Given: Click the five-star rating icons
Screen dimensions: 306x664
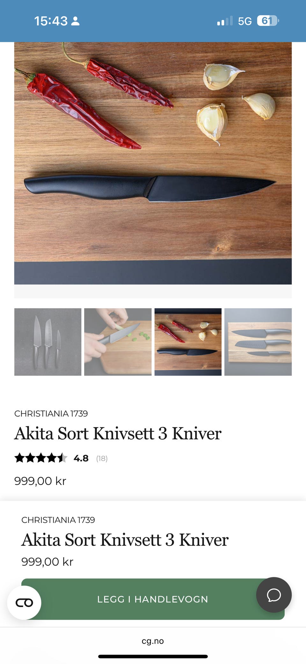Looking at the screenshot, I should coord(41,458).
